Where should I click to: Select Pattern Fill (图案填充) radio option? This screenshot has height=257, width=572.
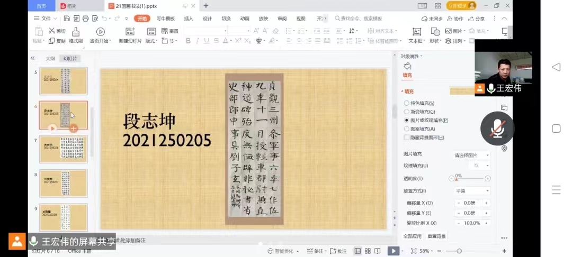coord(406,129)
